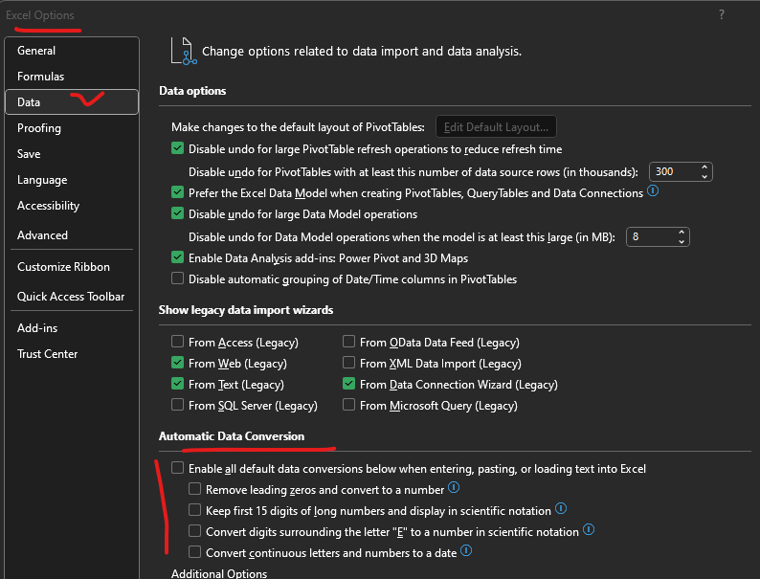
Task: Go to Trust Center settings
Action: tap(48, 354)
